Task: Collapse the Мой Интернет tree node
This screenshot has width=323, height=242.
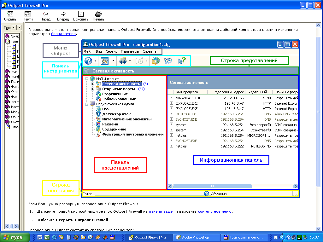Action: pos(87,79)
